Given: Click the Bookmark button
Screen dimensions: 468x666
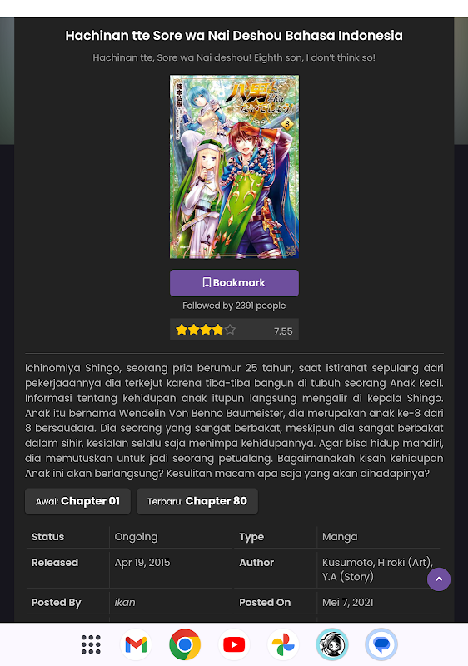Looking at the screenshot, I should coord(235,283).
